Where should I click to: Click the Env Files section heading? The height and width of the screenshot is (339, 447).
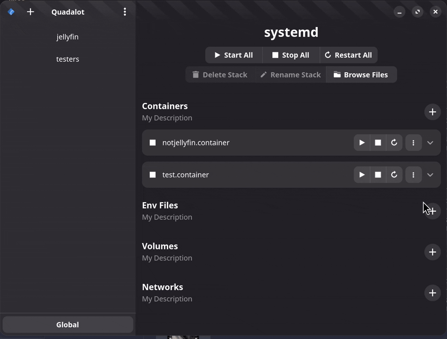coord(160,205)
